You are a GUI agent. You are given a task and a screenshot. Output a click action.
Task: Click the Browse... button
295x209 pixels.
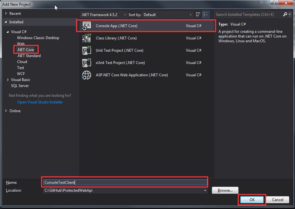tap(225, 190)
